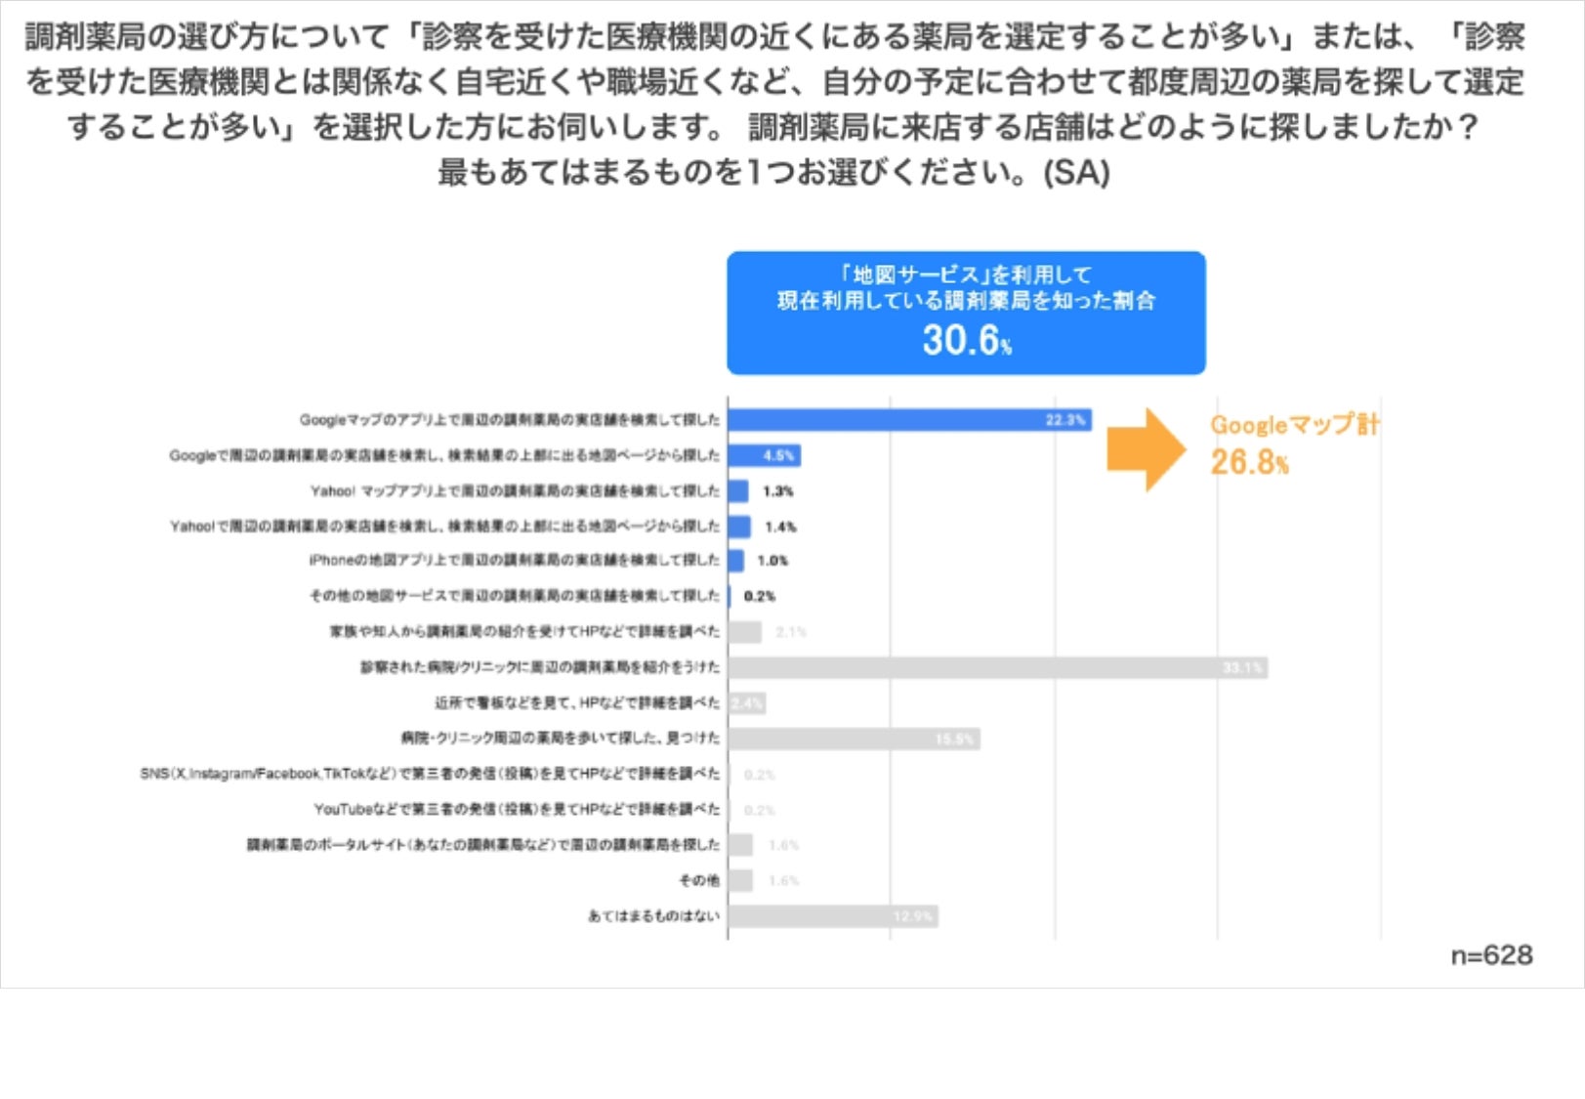1585x1099 pixels.
Task: Click the orange right-pointing arrow
Action: [1146, 449]
